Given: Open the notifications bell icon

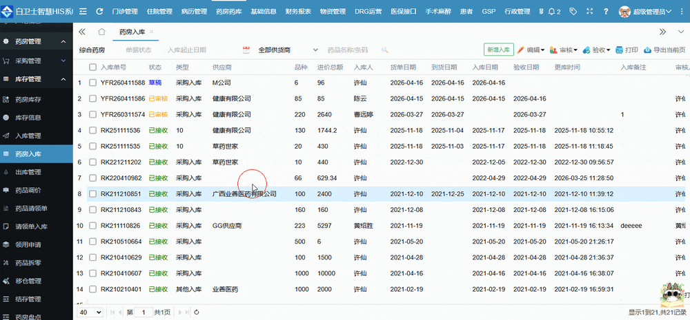Looking at the screenshot, I should click(552, 12).
